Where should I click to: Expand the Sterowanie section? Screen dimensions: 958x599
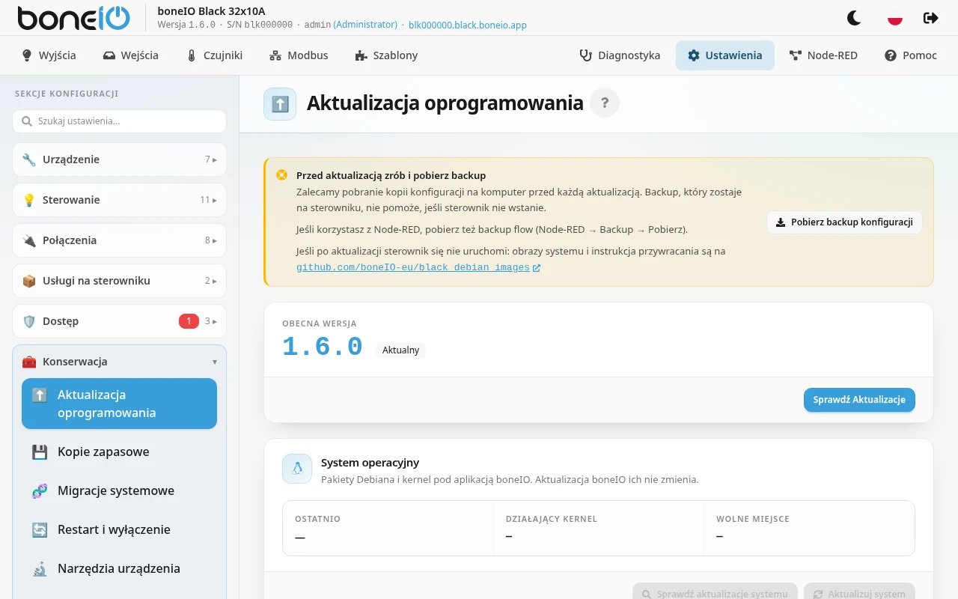pyautogui.click(x=119, y=200)
